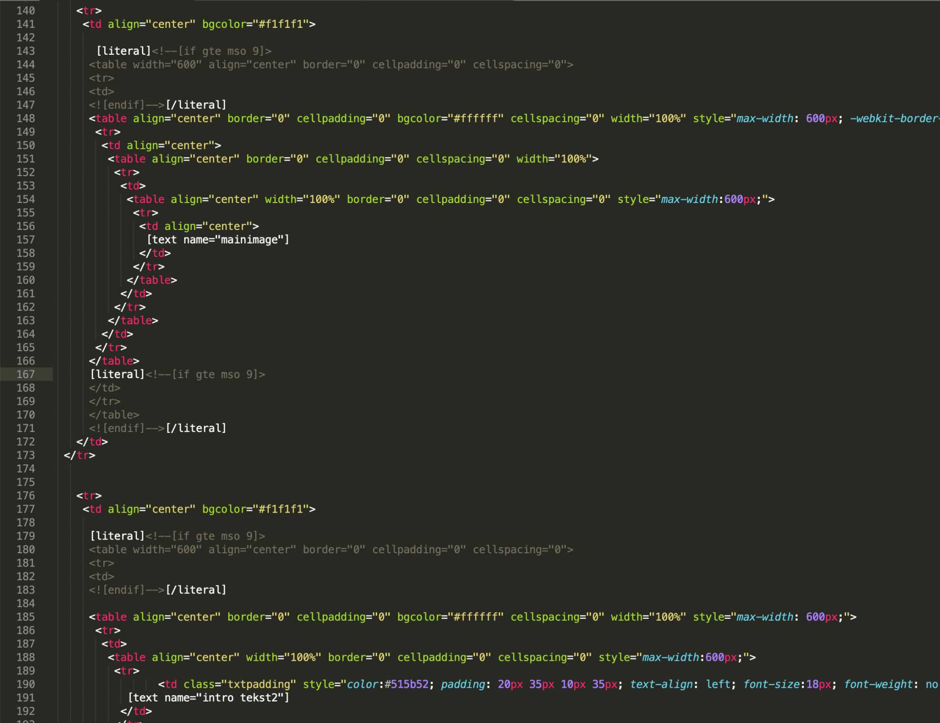The width and height of the screenshot is (940, 723).
Task: Click the [literal] tag on line 143
Action: point(124,51)
